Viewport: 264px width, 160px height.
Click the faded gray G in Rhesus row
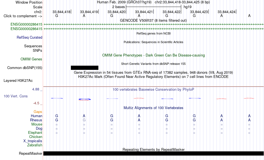tap(84, 120)
